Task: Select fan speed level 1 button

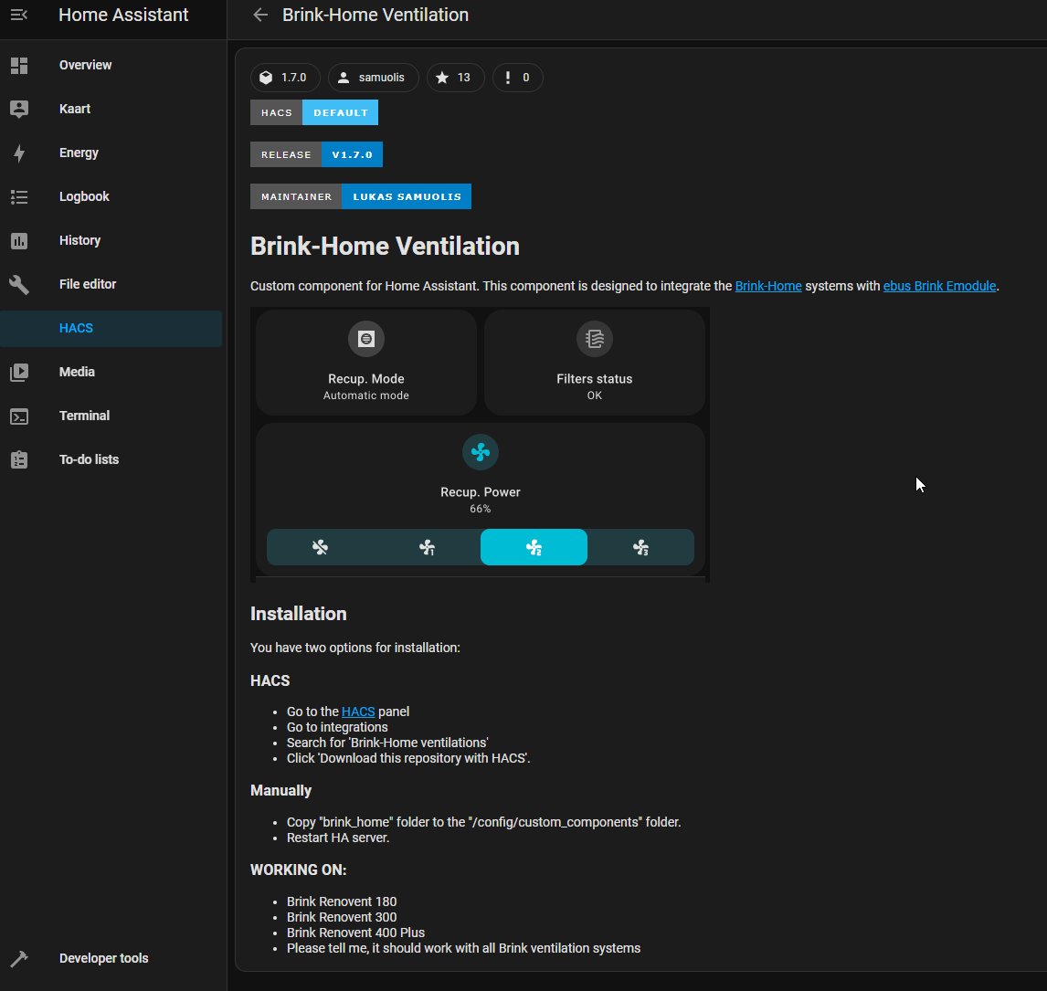Action: tap(427, 547)
